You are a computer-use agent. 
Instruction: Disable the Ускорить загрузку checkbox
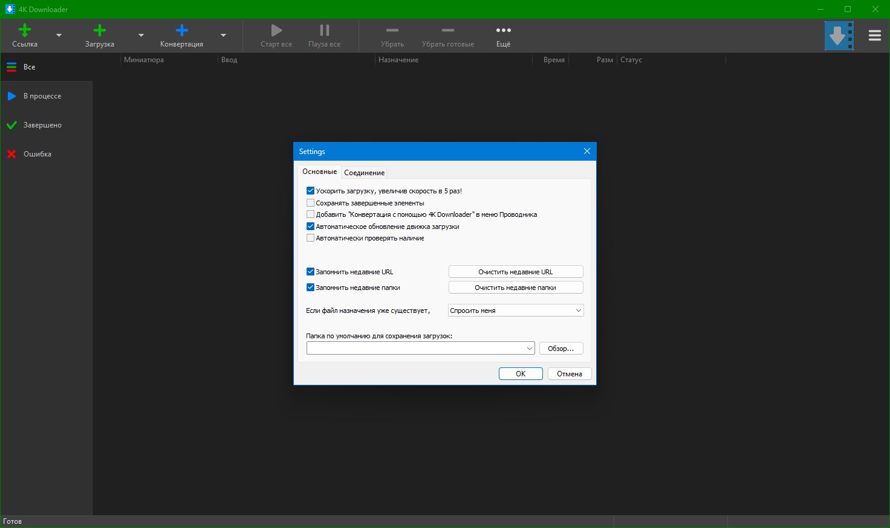point(310,191)
